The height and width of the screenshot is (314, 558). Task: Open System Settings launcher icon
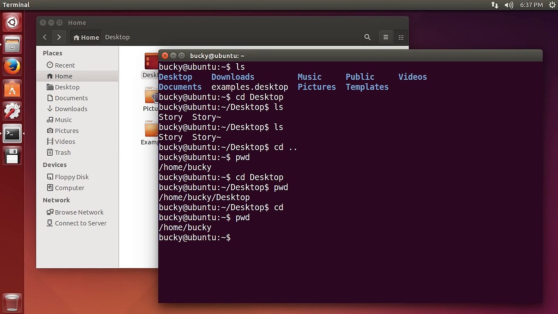pos(12,112)
